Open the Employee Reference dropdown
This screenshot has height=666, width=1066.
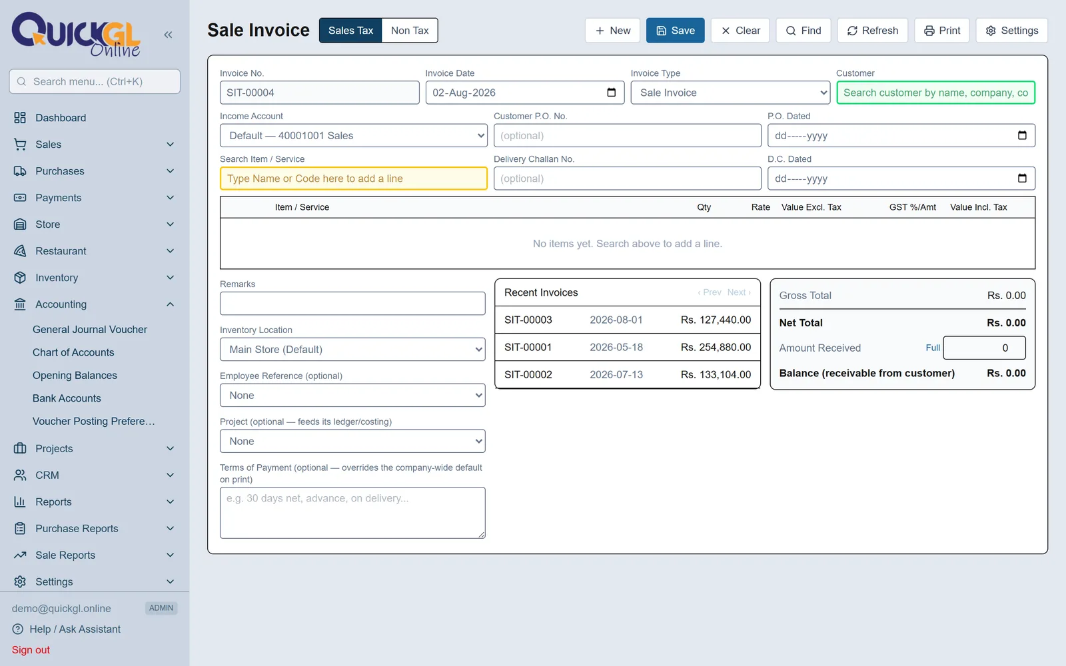(352, 395)
